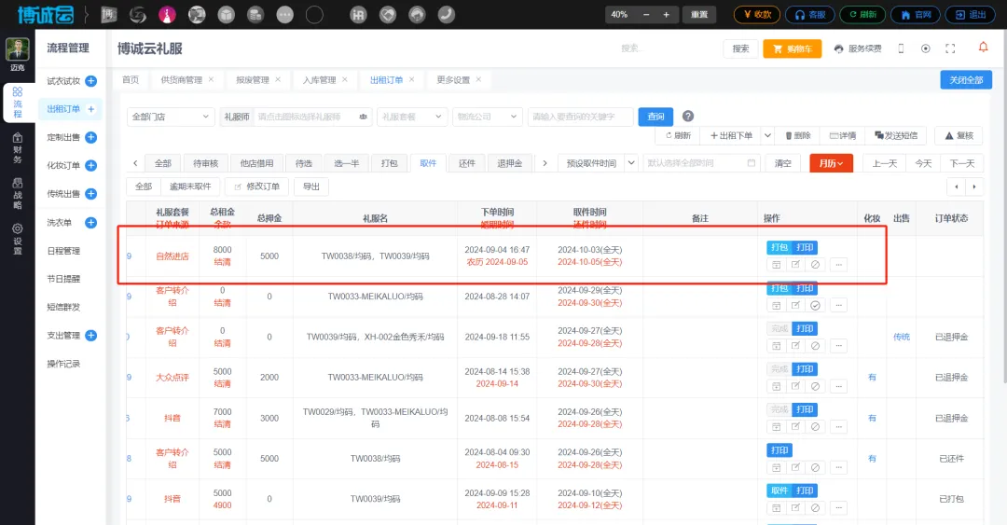
Task: Open the 物流公司 dropdown
Action: [x=487, y=117]
